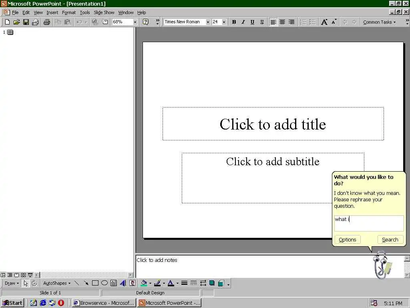Open Arrow Style options
The height and width of the screenshot is (308, 410).
[x=203, y=283]
